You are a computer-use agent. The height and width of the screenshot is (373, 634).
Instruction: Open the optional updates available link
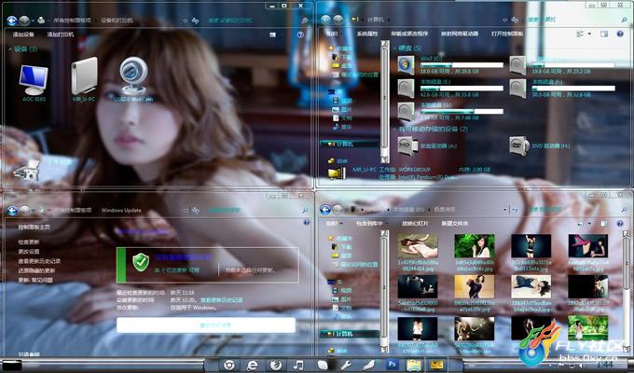point(177,270)
